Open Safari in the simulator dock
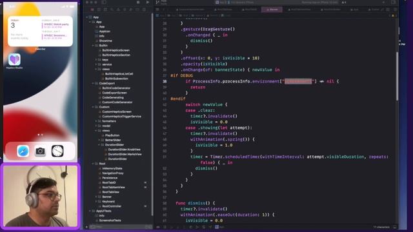Viewport: 413px width, 232px height. [x=23, y=151]
